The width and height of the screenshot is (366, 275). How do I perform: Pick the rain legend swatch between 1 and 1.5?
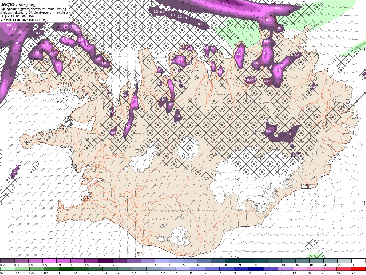66,269
